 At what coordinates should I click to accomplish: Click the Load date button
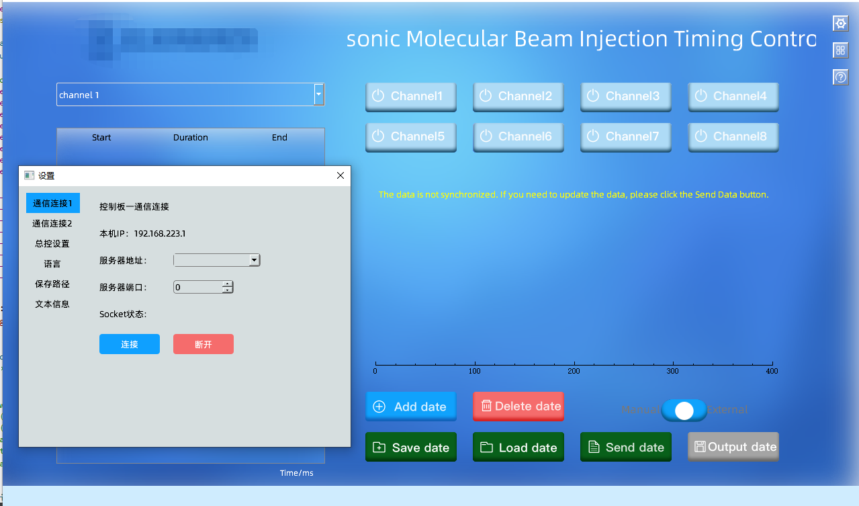(518, 447)
